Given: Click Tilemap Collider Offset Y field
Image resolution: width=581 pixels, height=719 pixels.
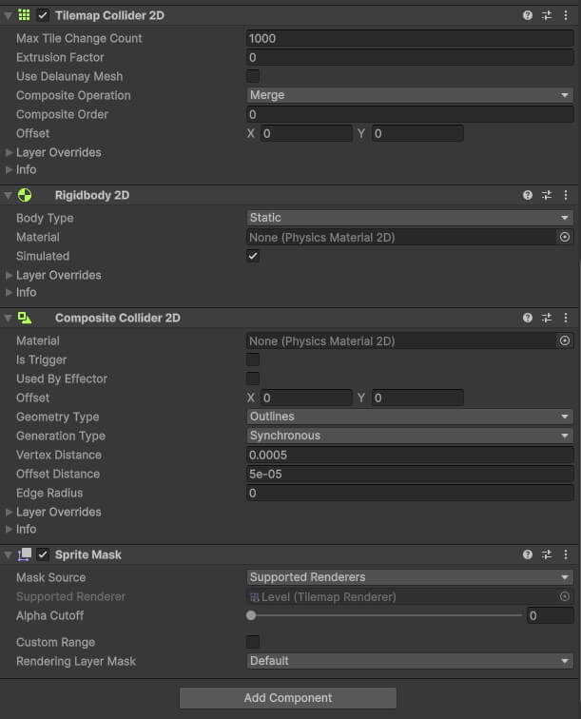Looking at the screenshot, I should pyautogui.click(x=417, y=133).
